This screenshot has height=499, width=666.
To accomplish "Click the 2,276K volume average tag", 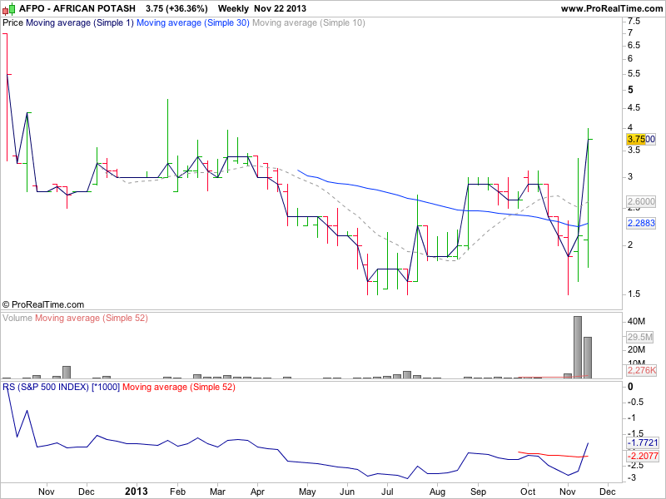I will 641,370.
